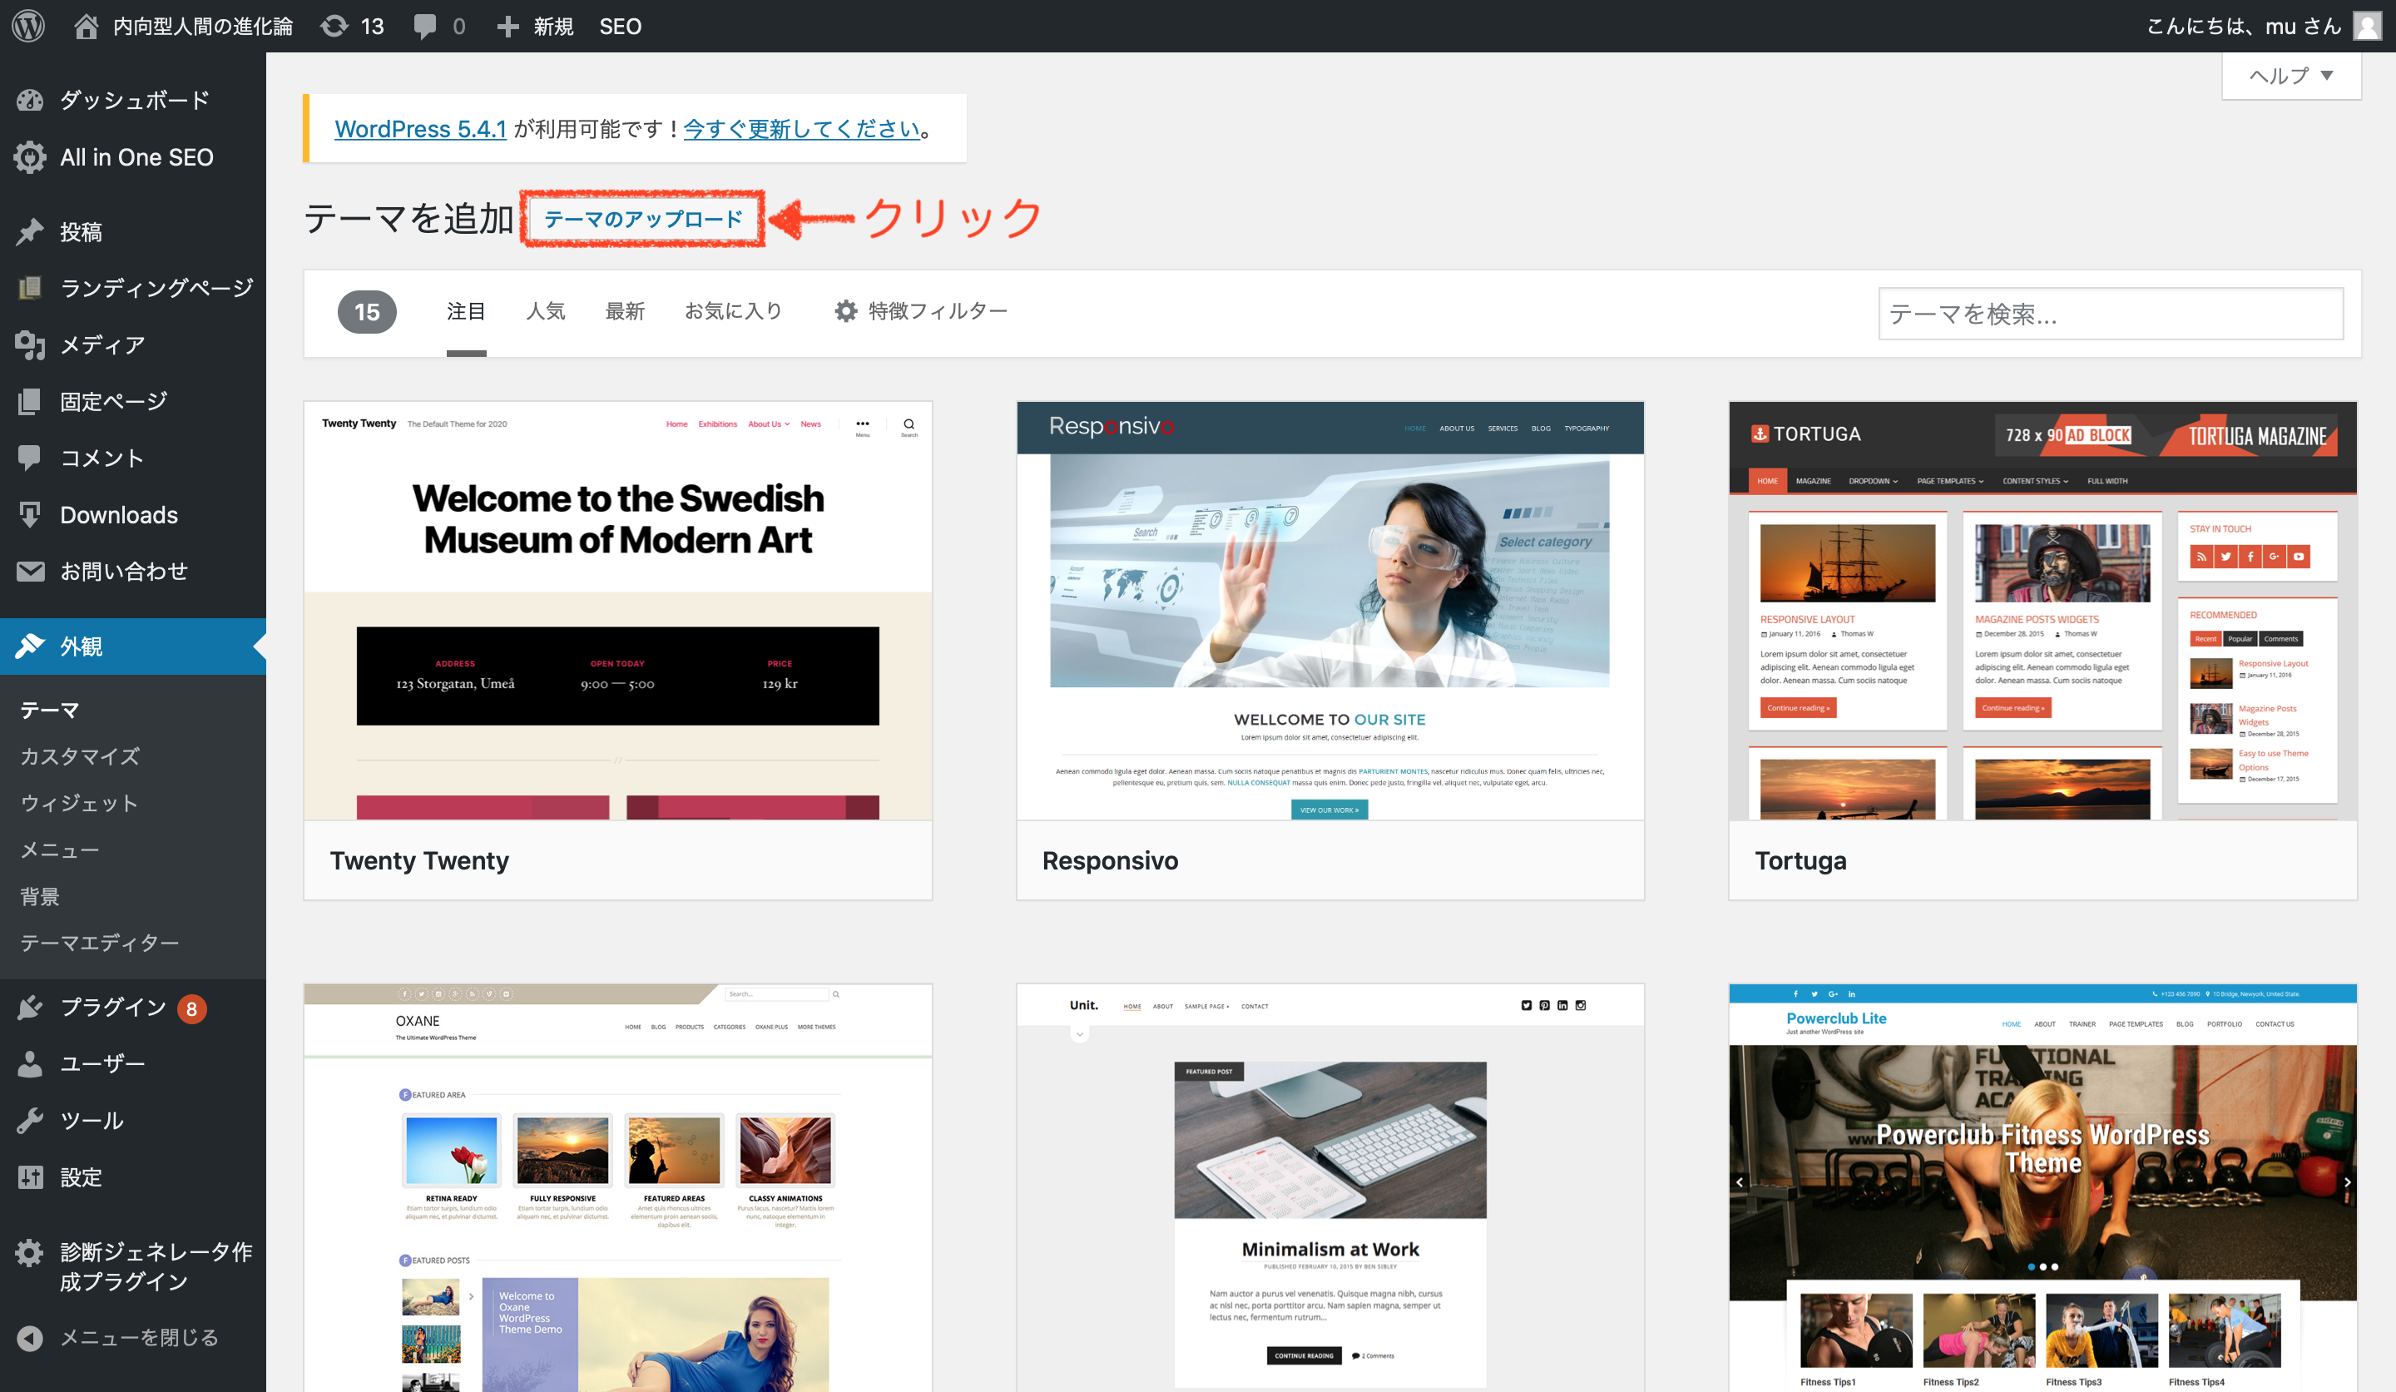Image resolution: width=2396 pixels, height=1392 pixels.
Task: Click the 診断ジェネレータ作成プラグイン gear icon
Action: 31,1252
